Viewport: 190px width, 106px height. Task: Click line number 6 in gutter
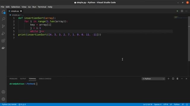[x=14, y=35]
